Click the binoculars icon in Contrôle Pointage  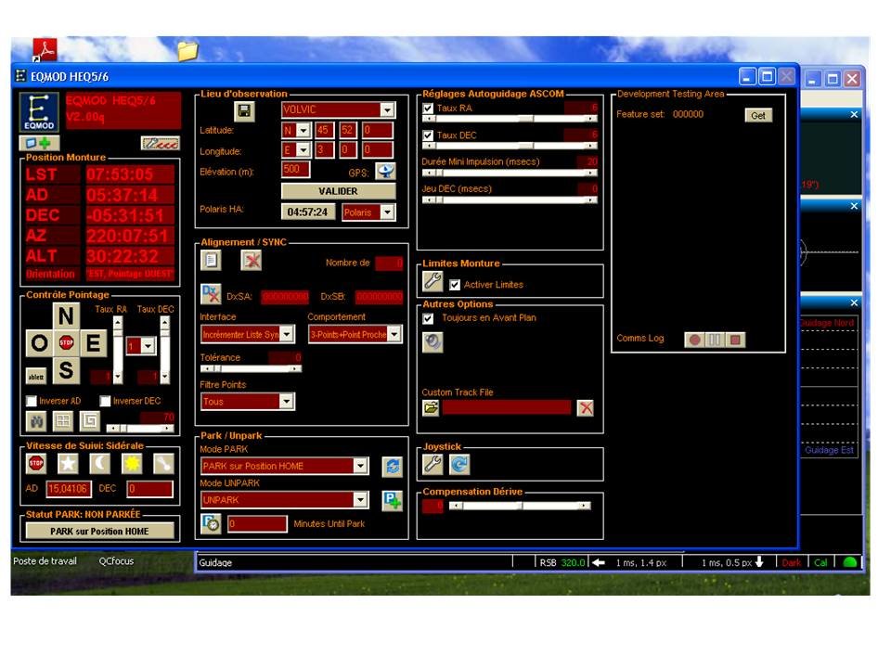(37, 421)
